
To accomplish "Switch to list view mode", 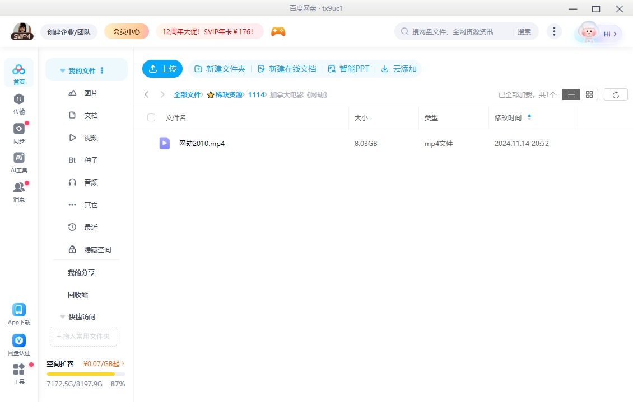I will tap(571, 94).
